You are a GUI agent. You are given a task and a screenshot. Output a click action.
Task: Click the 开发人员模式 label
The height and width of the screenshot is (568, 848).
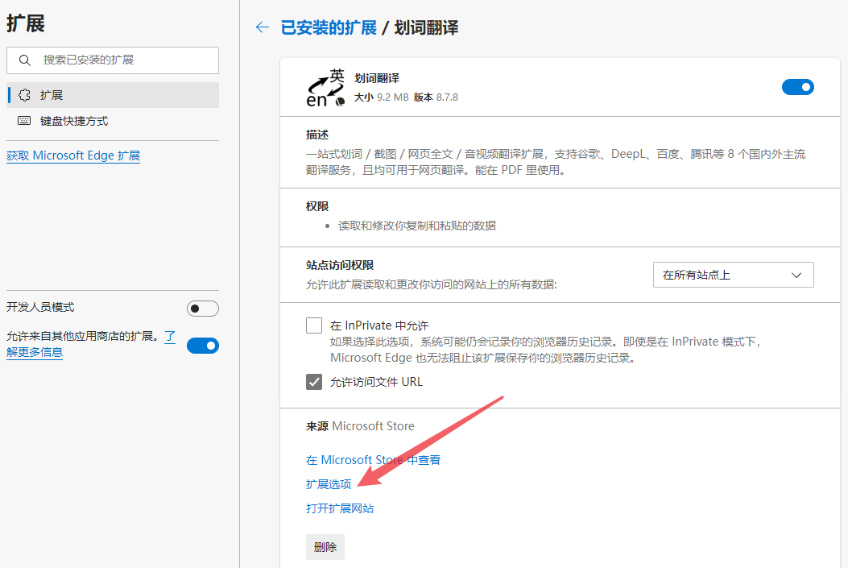pos(40,307)
